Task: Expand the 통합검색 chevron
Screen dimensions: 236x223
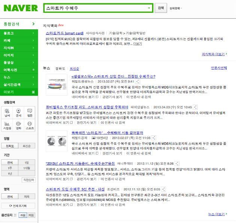Action: click(33, 24)
